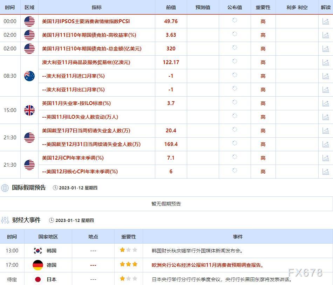333x285 pixels.
Task: Click --澳大利亚11月进口月率(%) indicator
Action: click(73, 76)
